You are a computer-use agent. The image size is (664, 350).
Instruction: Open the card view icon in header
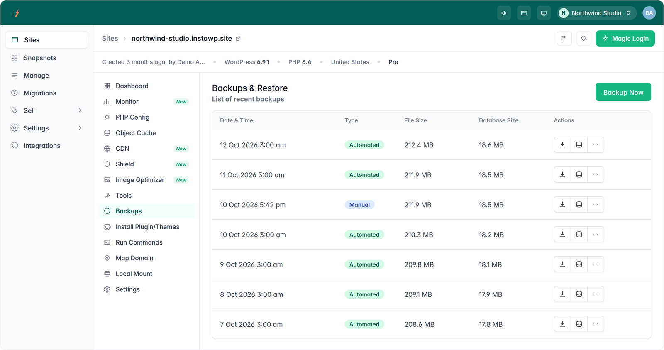coord(524,13)
